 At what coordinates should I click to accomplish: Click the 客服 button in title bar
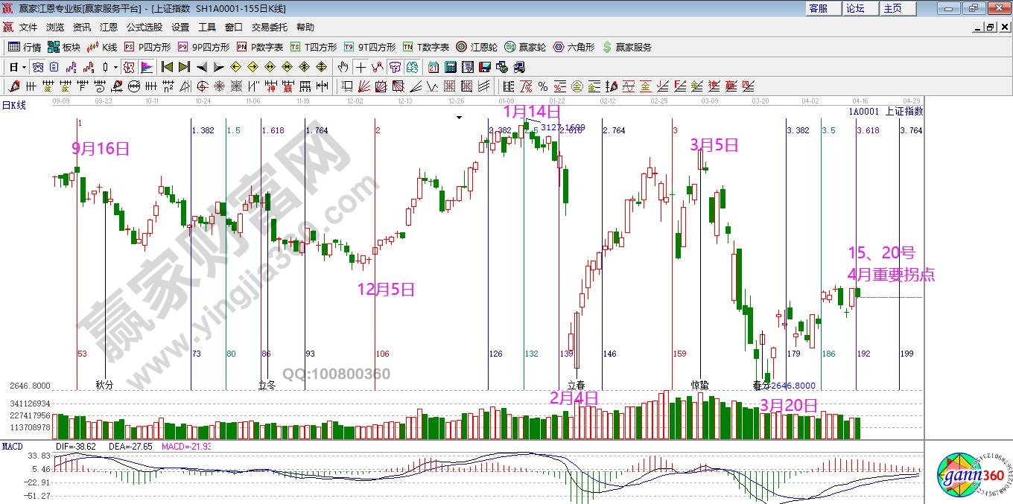point(818,8)
